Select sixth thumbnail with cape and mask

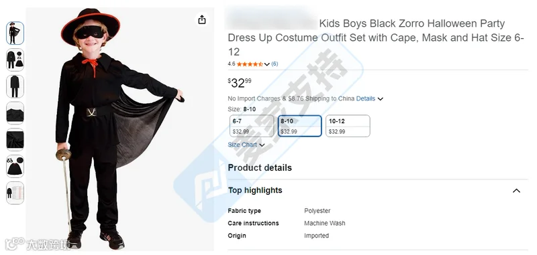click(x=15, y=166)
